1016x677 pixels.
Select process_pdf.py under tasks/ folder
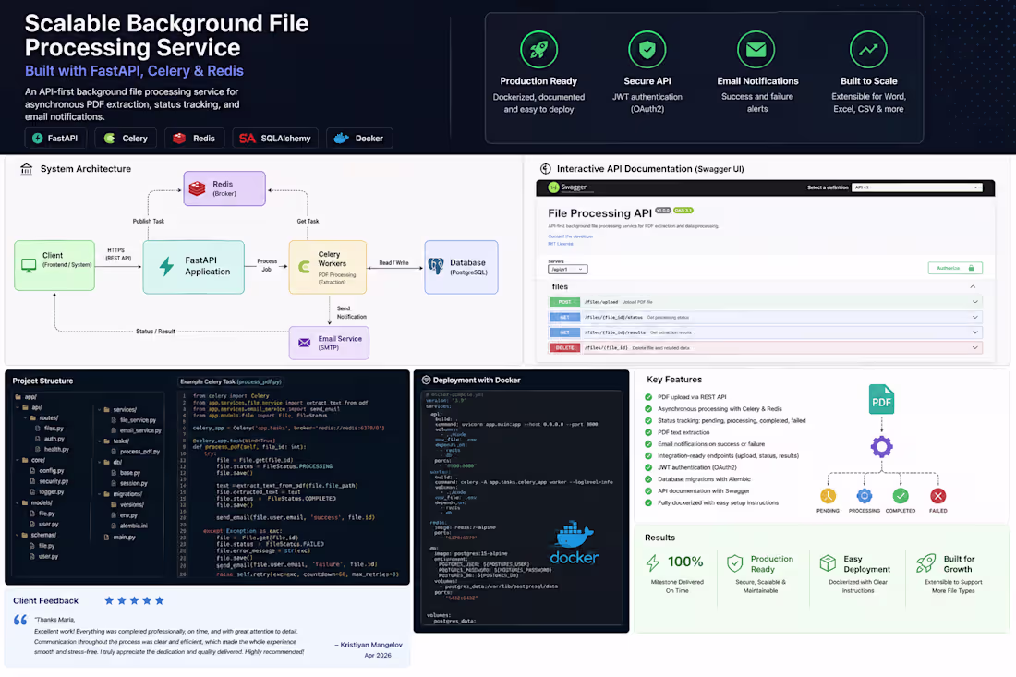point(136,452)
